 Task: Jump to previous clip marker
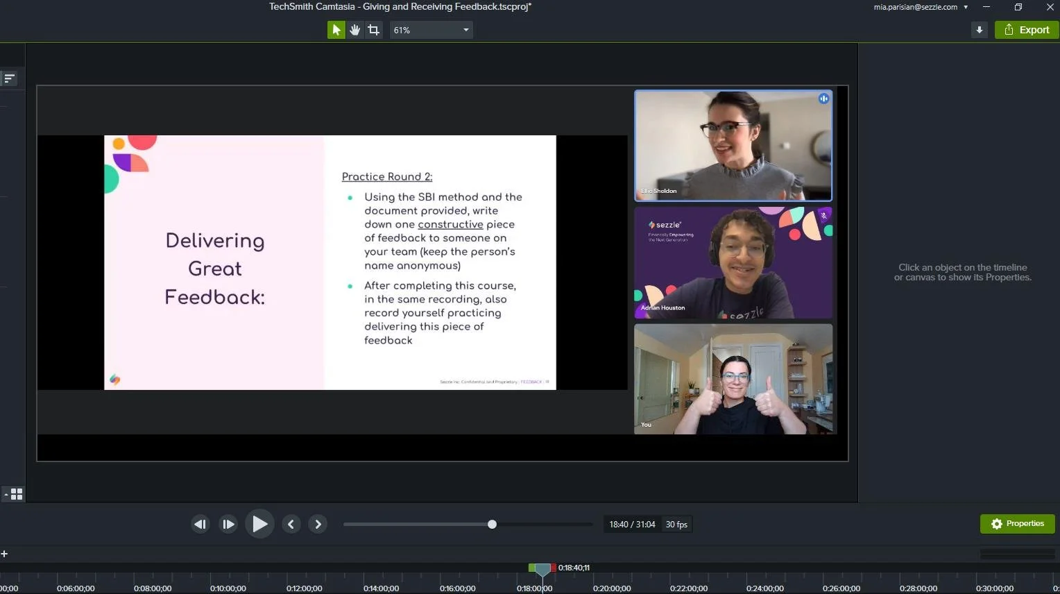click(291, 525)
